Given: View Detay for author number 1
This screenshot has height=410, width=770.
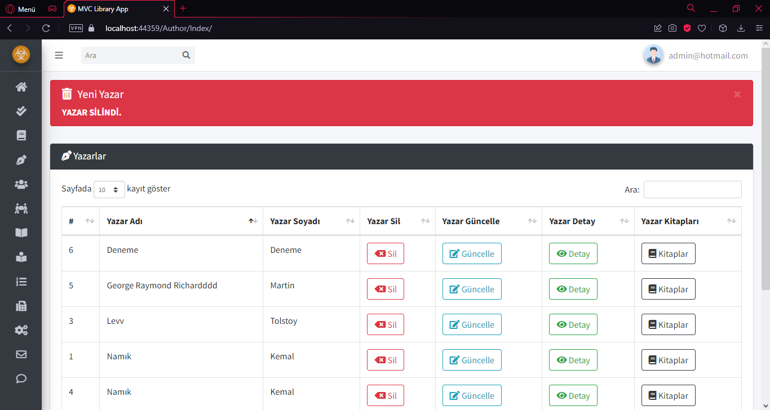Looking at the screenshot, I should click(573, 360).
